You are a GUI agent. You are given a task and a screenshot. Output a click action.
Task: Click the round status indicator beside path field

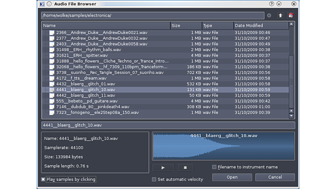click(269, 16)
